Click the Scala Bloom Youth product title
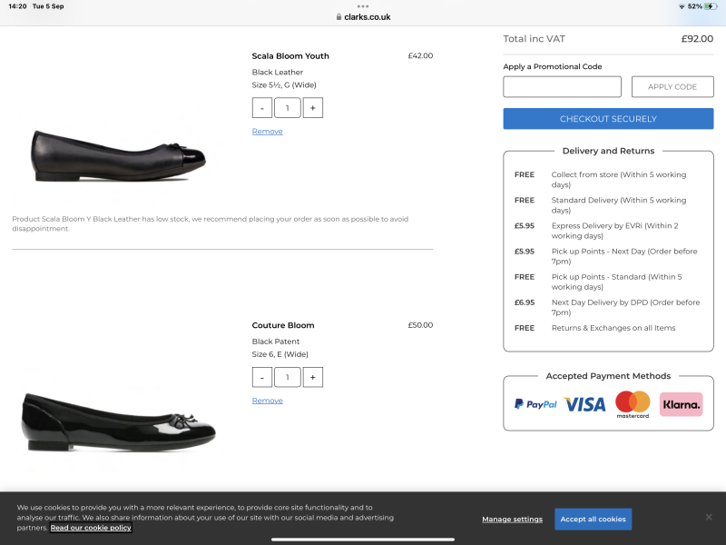The height and width of the screenshot is (545, 726). pos(290,56)
